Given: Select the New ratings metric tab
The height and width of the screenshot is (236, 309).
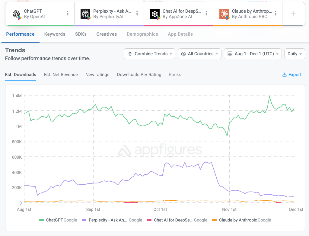Looking at the screenshot, I should (97, 75).
